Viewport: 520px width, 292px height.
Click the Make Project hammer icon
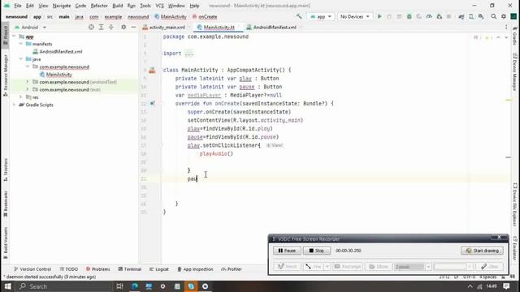point(299,16)
